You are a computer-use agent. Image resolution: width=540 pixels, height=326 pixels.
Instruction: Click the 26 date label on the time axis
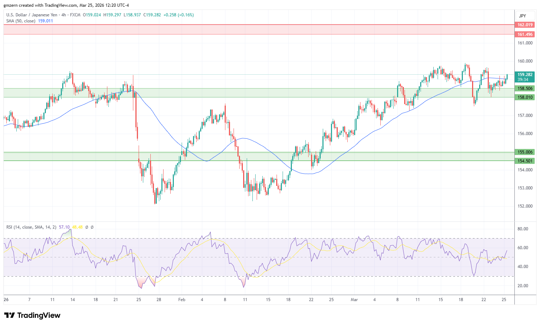[x=6, y=300]
